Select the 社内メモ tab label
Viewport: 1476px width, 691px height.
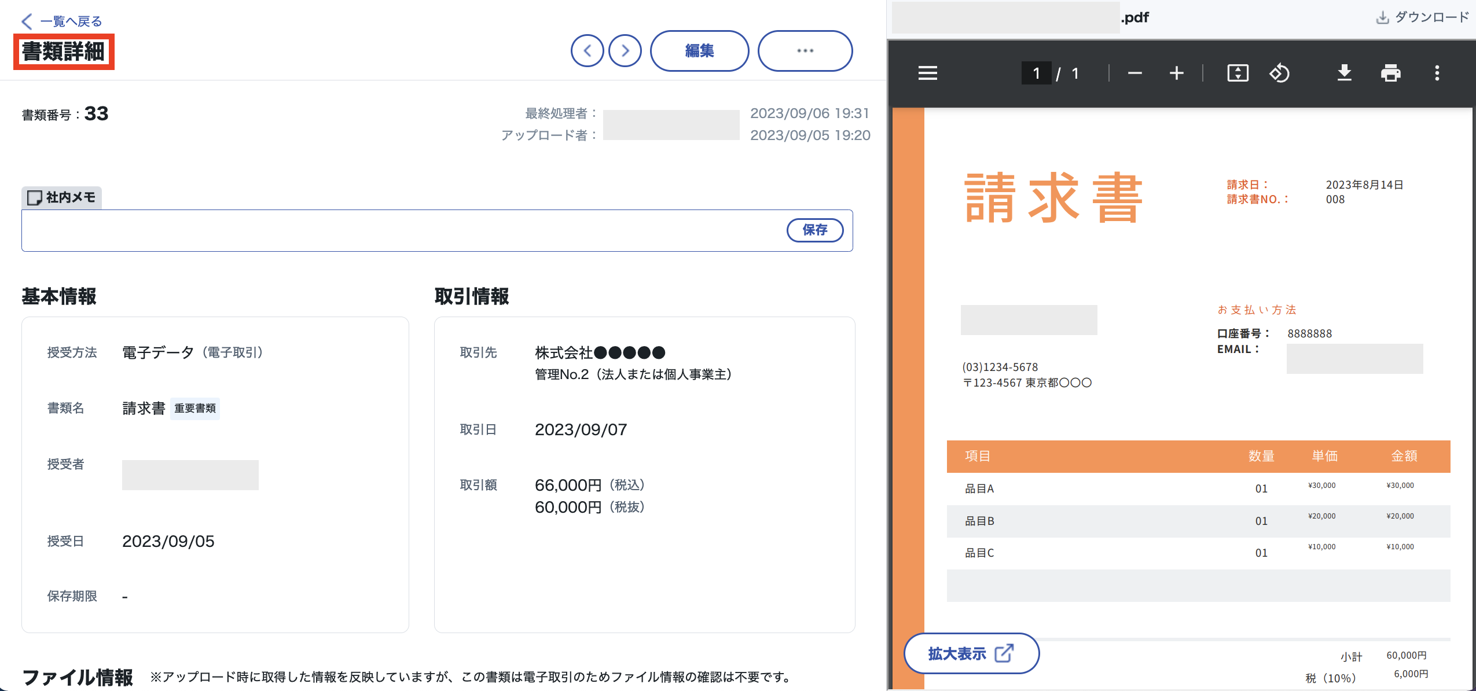coord(61,198)
